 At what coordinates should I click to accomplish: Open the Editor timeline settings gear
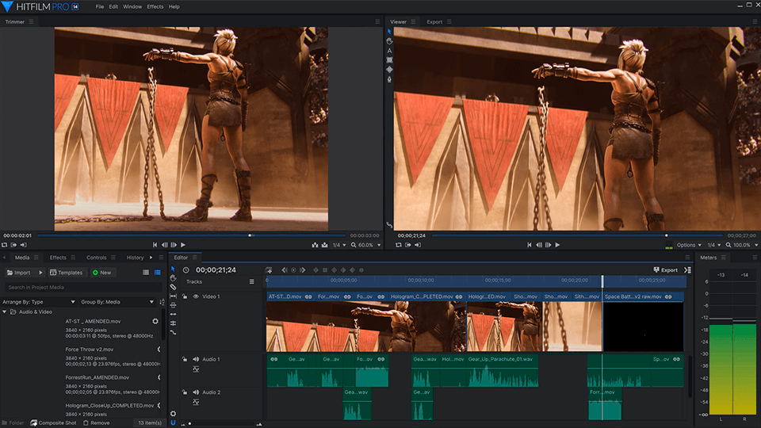tap(173, 414)
